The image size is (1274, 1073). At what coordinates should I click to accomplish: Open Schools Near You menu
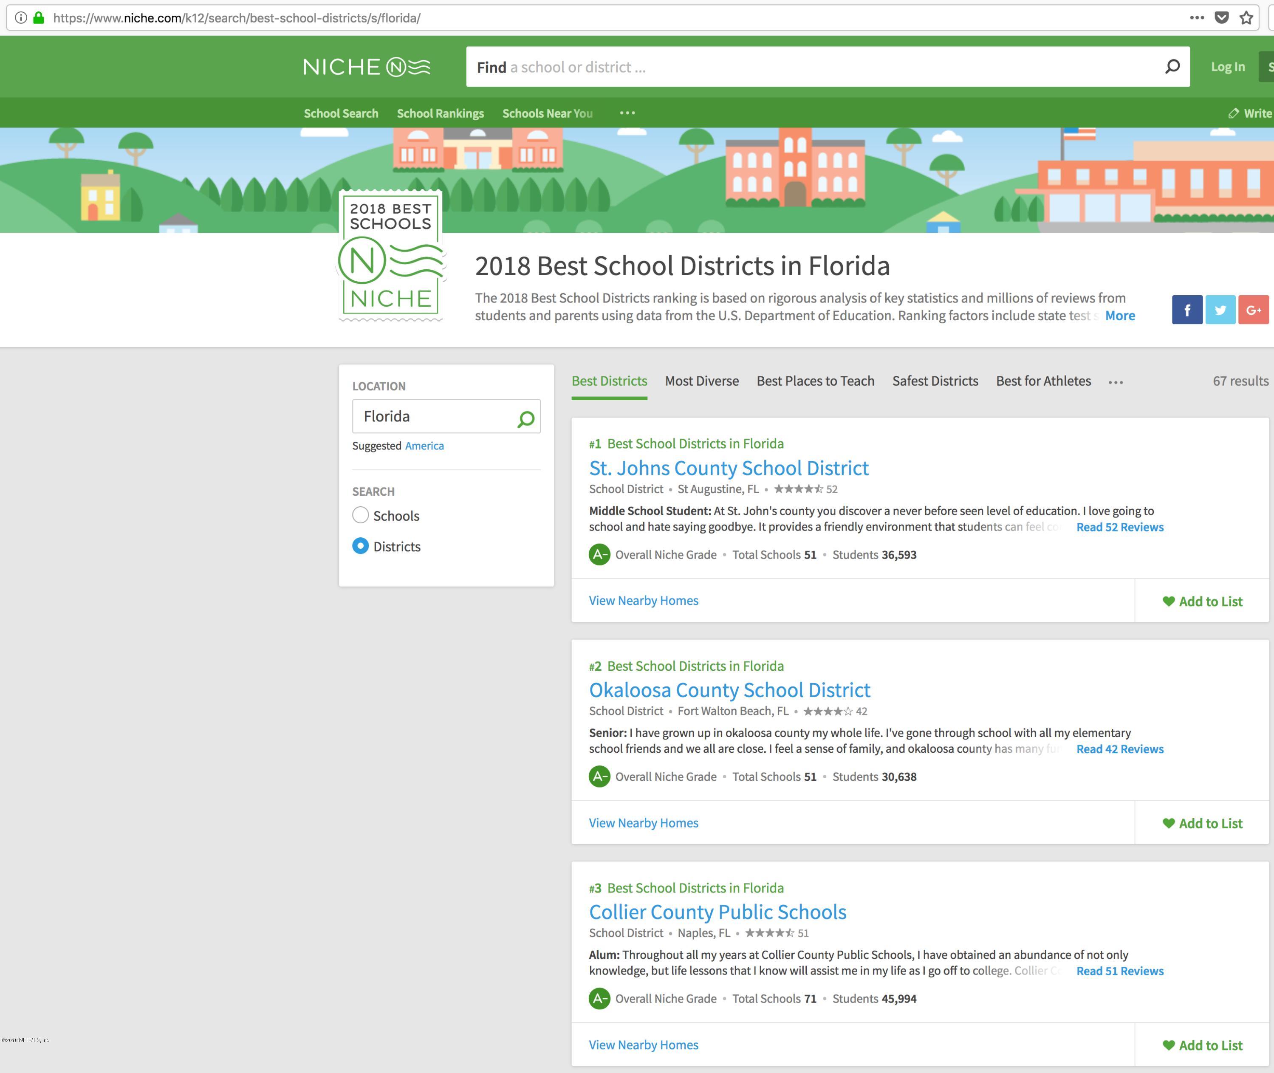coord(547,113)
